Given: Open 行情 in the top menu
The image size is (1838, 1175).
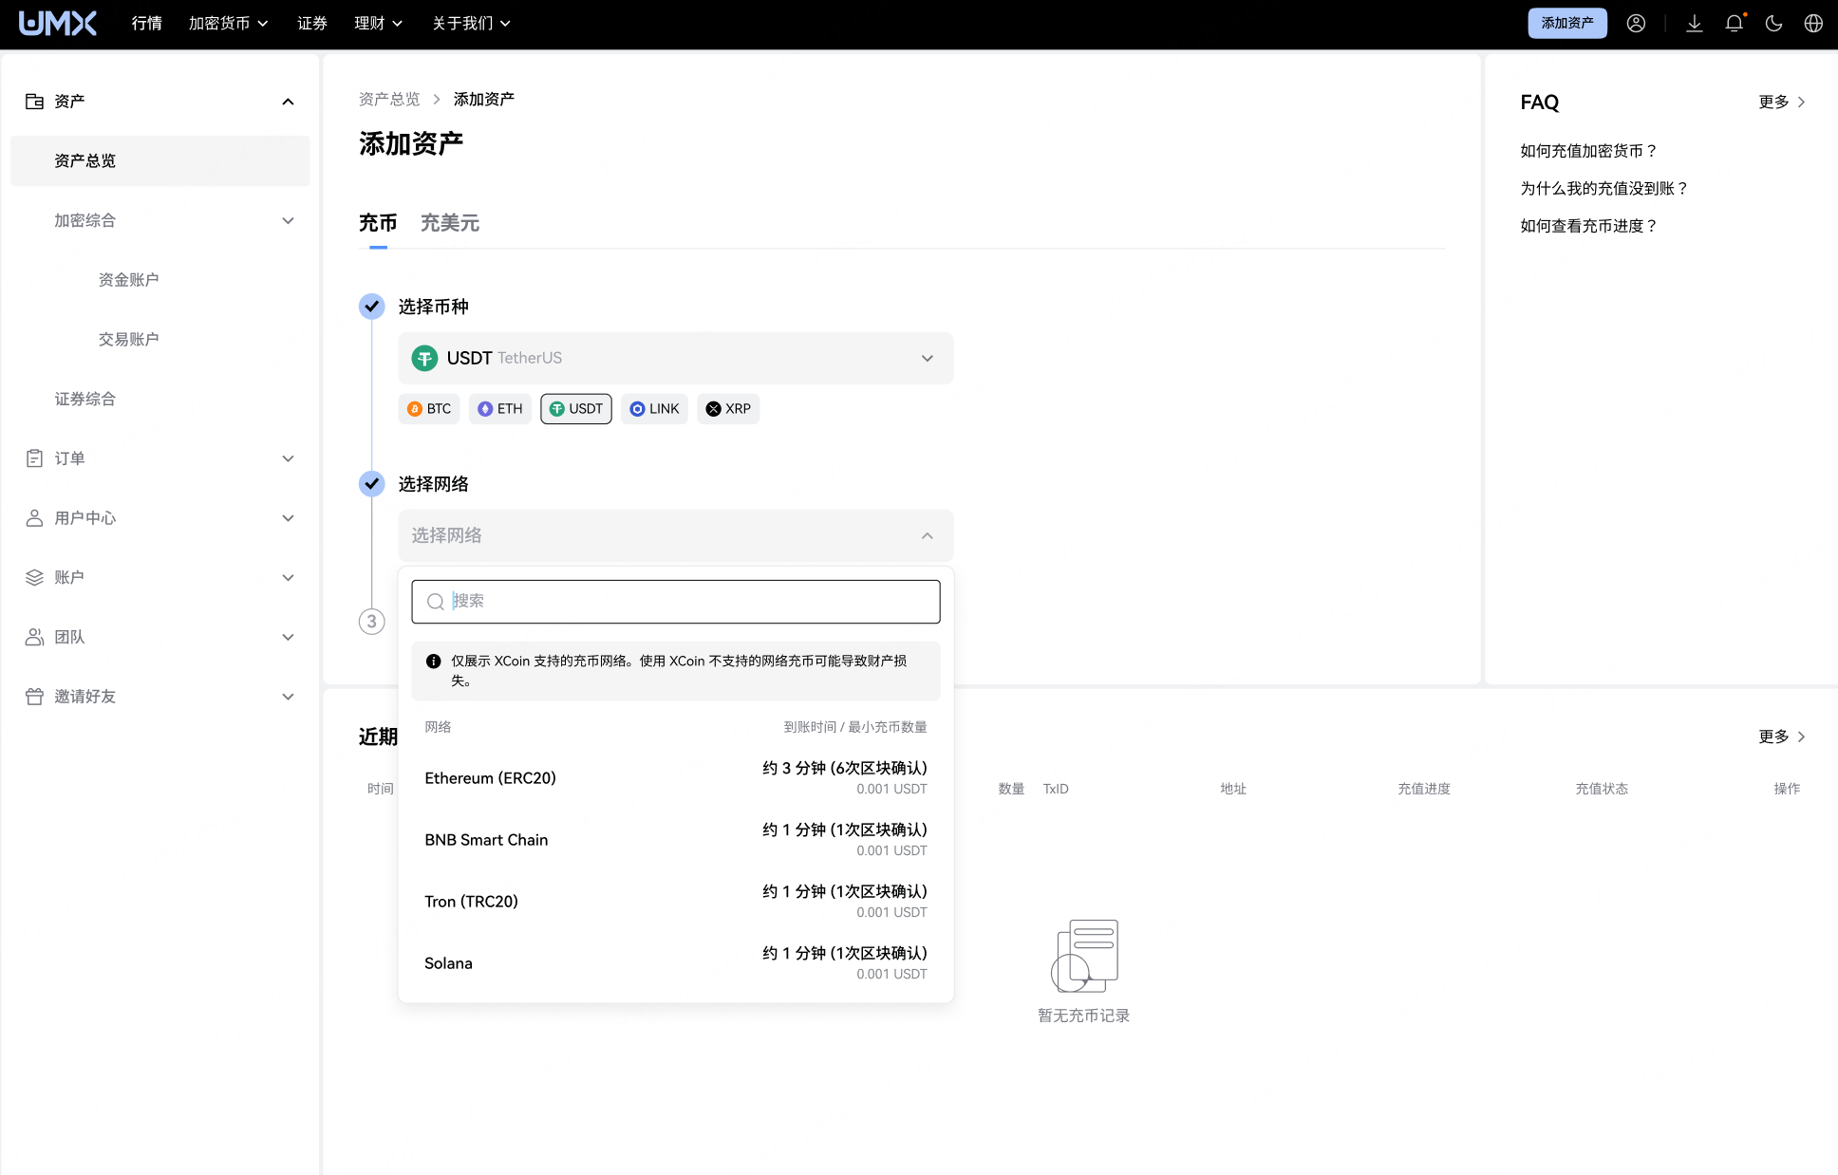Looking at the screenshot, I should pyautogui.click(x=146, y=24).
